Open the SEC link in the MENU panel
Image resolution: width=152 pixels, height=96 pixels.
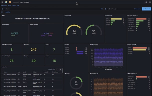[38, 19]
